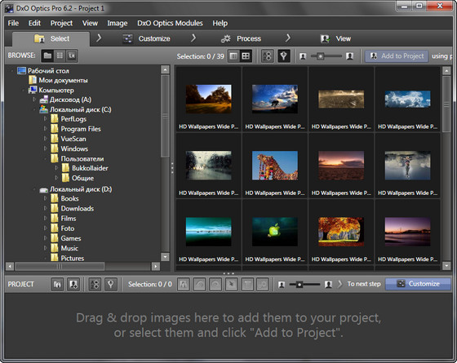Switch browse source to project database icon
457x363 pixels.
(60, 55)
